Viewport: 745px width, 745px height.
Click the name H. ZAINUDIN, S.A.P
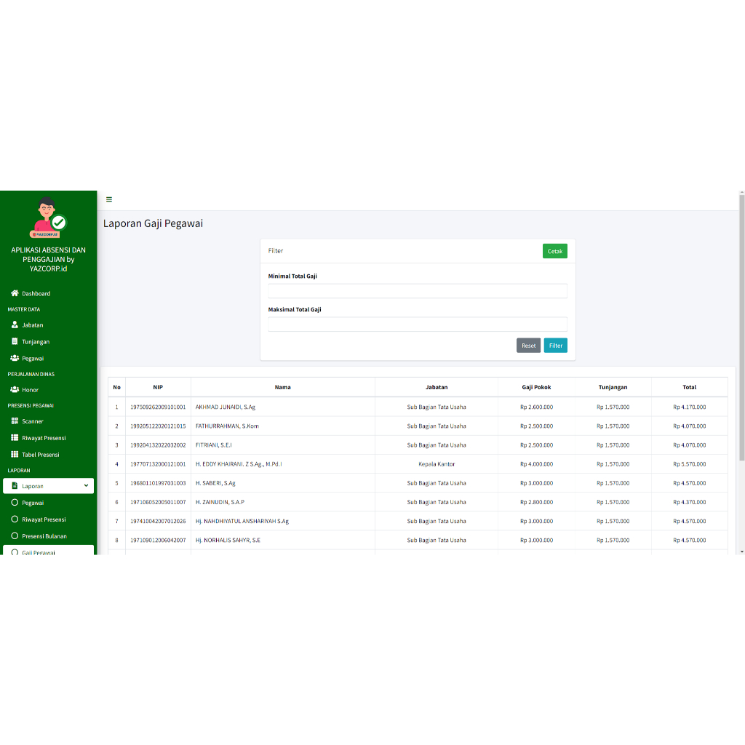tap(220, 502)
